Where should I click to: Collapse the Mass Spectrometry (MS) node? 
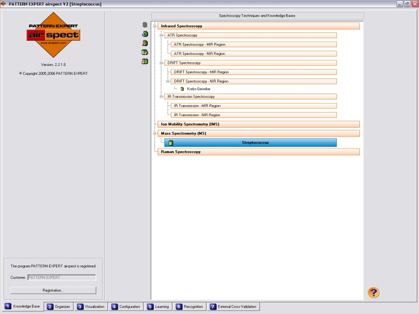tap(155, 133)
